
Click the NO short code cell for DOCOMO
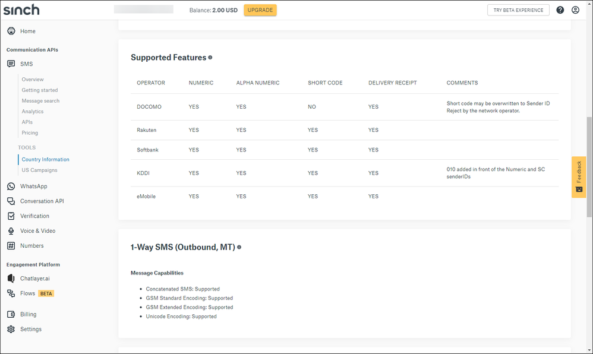click(x=311, y=107)
